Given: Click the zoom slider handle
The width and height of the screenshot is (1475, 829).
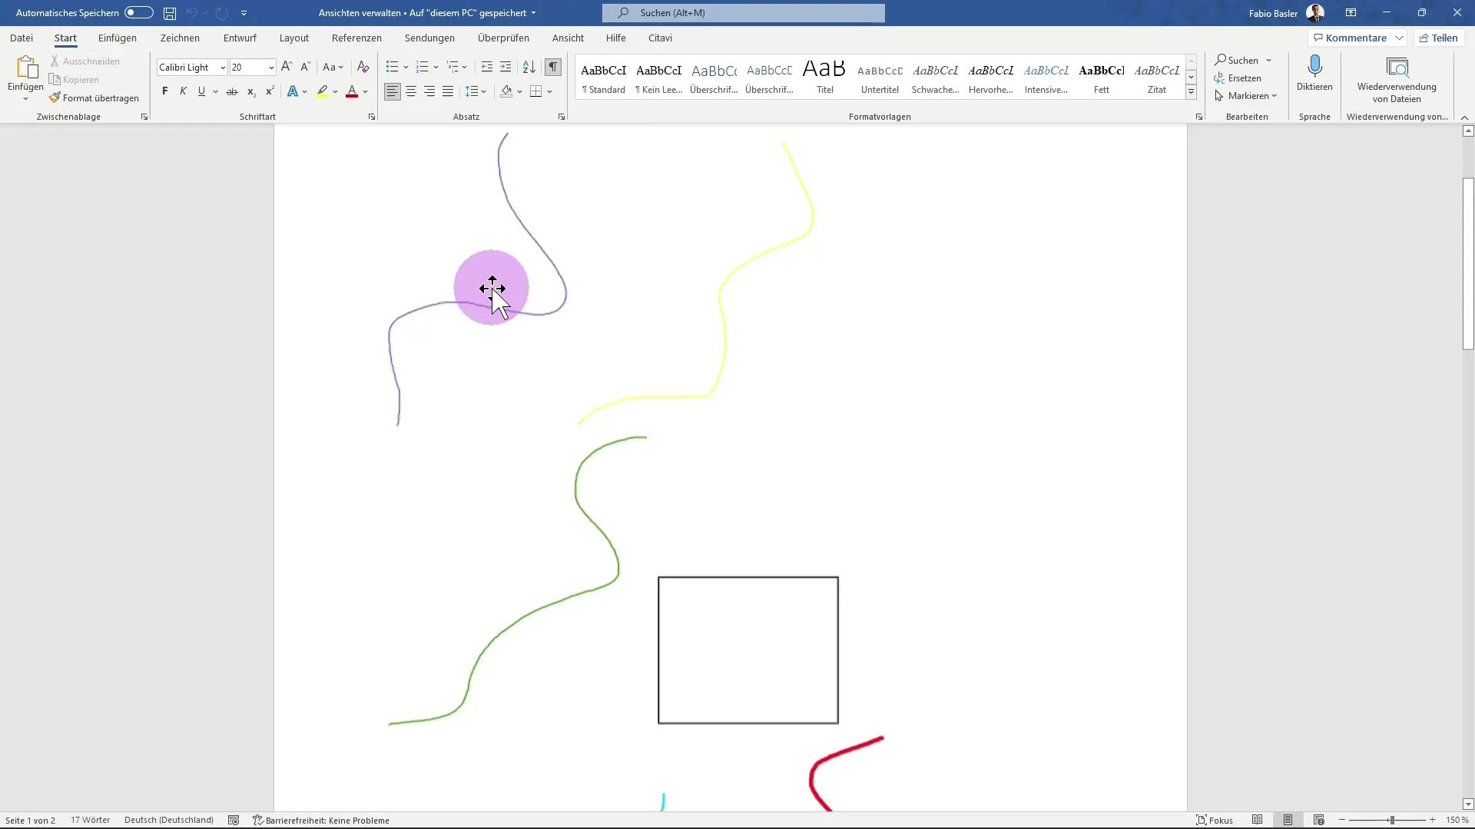Looking at the screenshot, I should tap(1391, 821).
